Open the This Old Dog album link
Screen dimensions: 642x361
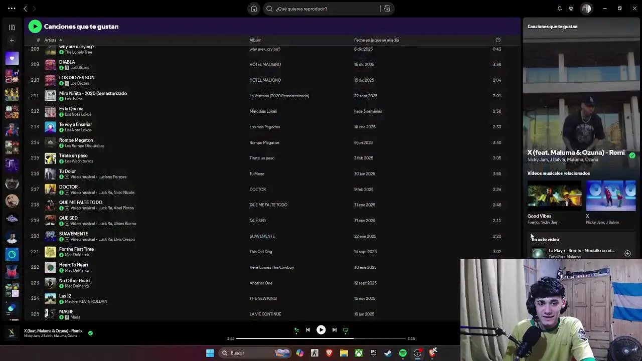[x=261, y=252]
